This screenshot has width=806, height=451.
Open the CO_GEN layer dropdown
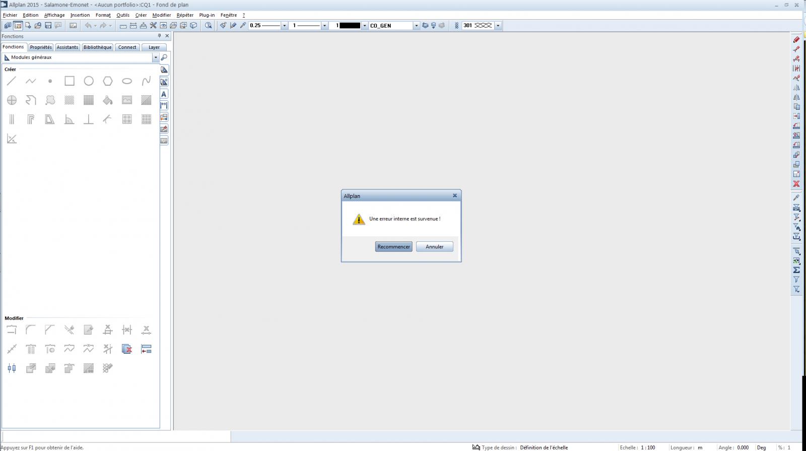coord(417,25)
